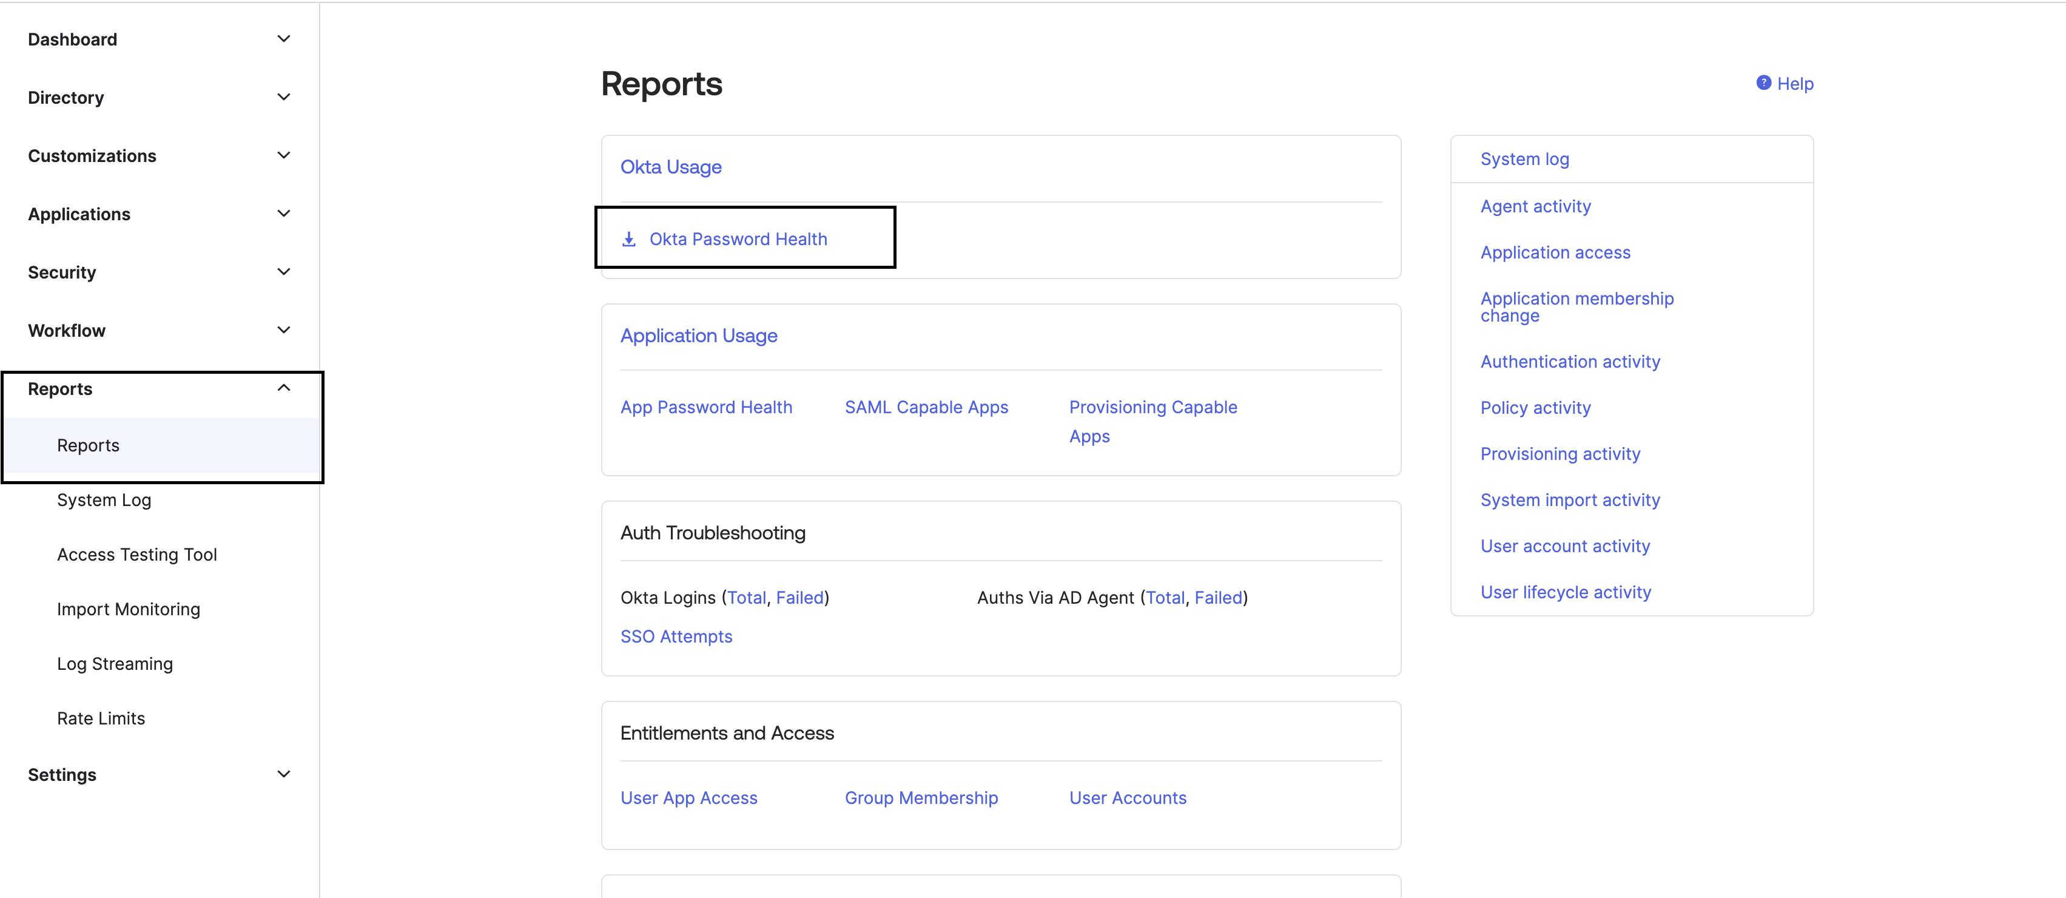
Task: Open the User Accounts report
Action: tap(1128, 798)
